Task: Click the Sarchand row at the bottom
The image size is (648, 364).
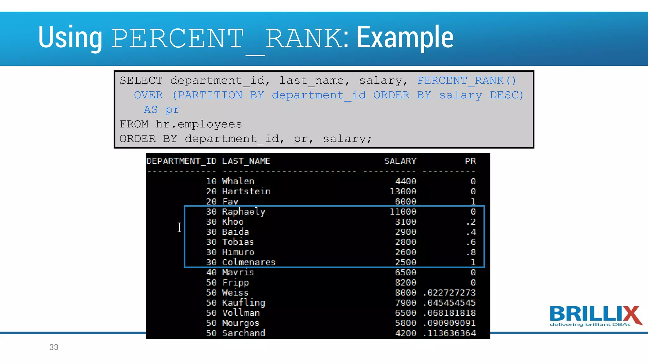Action: tap(243, 333)
